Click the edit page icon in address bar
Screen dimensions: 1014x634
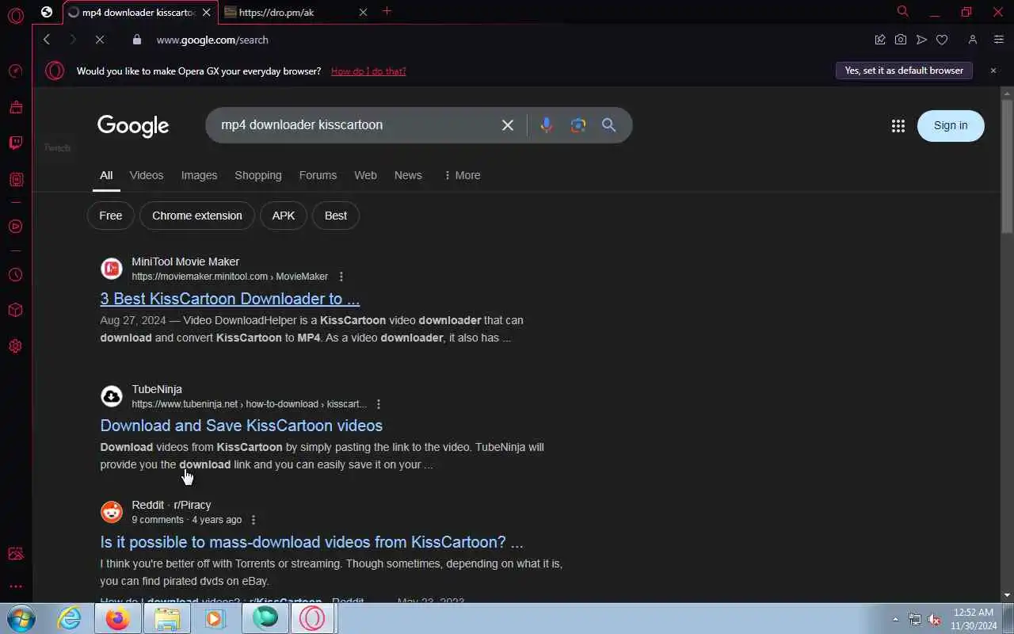coord(879,40)
